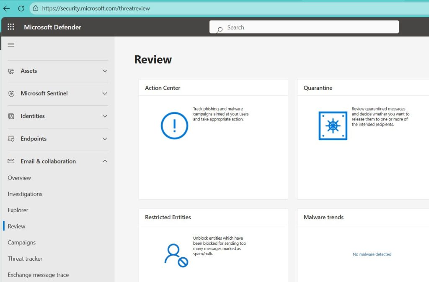Click the Email & collaboration envelope icon

tap(11, 162)
